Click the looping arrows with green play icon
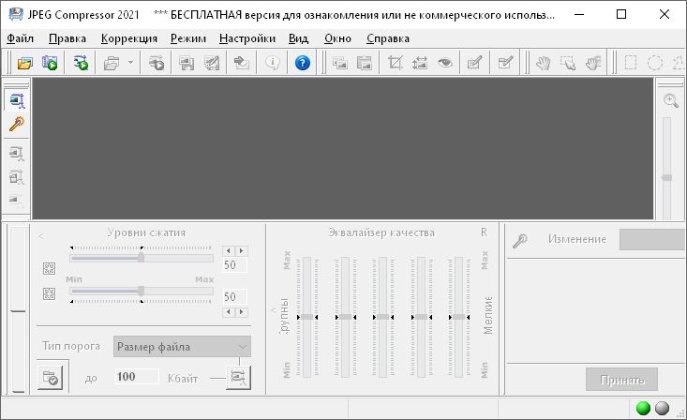This screenshot has width=687, height=420. [81, 63]
